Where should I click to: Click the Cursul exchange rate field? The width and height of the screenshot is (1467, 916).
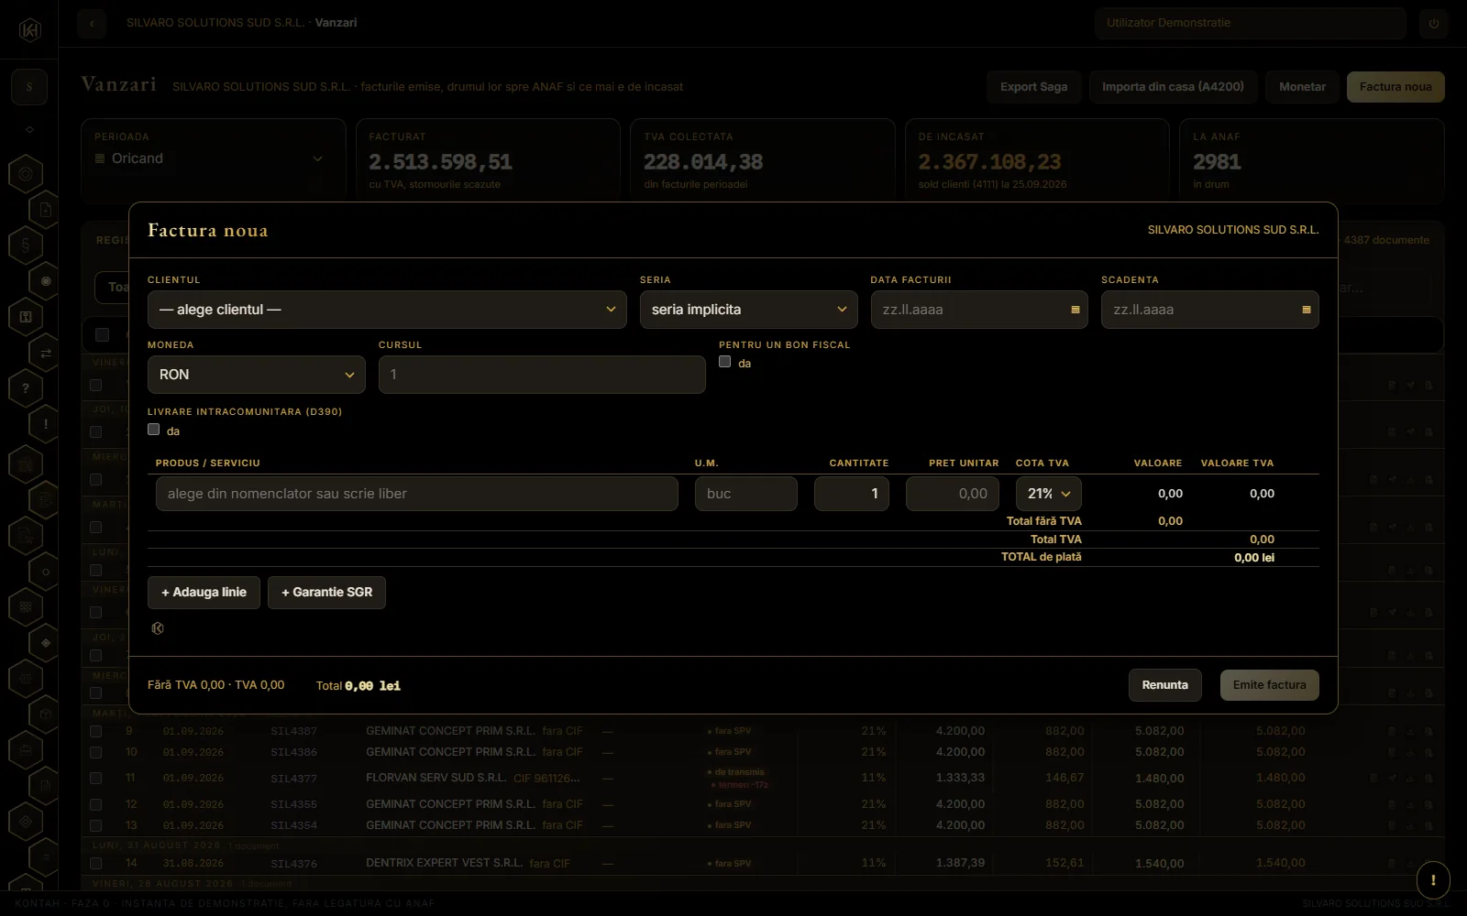[542, 375]
